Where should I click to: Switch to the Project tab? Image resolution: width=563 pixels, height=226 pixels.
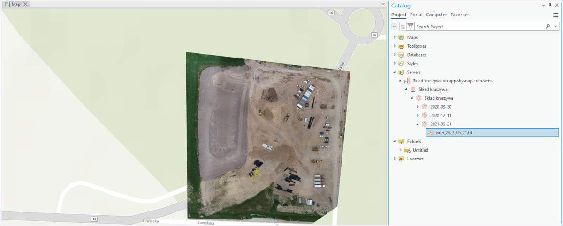[399, 15]
